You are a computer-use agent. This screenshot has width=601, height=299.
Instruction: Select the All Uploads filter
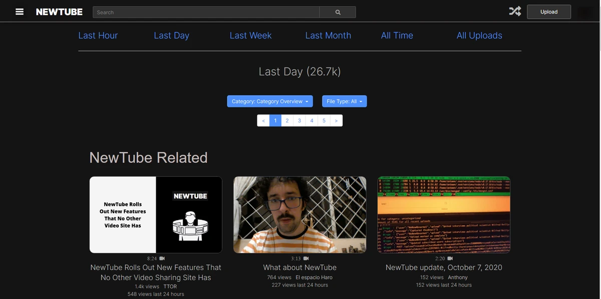point(479,35)
